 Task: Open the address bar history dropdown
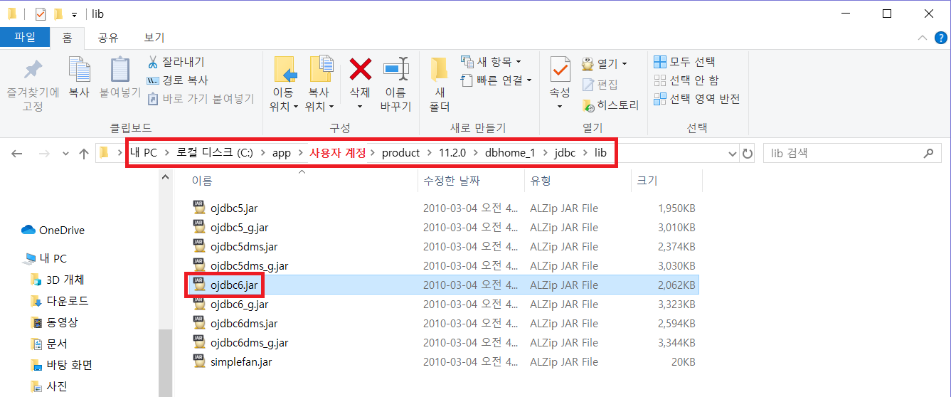pyautogui.click(x=733, y=154)
